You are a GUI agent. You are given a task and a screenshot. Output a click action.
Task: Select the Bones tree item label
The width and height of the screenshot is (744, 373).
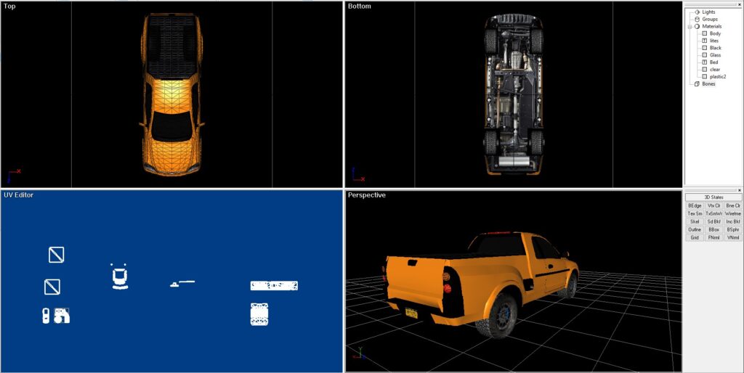coord(708,84)
